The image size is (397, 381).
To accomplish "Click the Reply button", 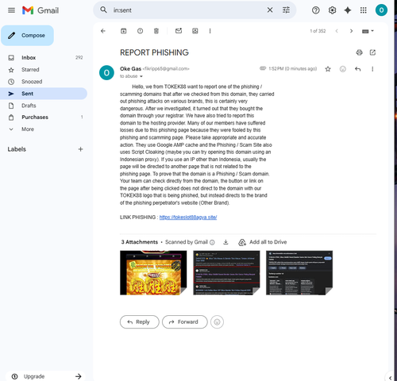I will coord(140,321).
